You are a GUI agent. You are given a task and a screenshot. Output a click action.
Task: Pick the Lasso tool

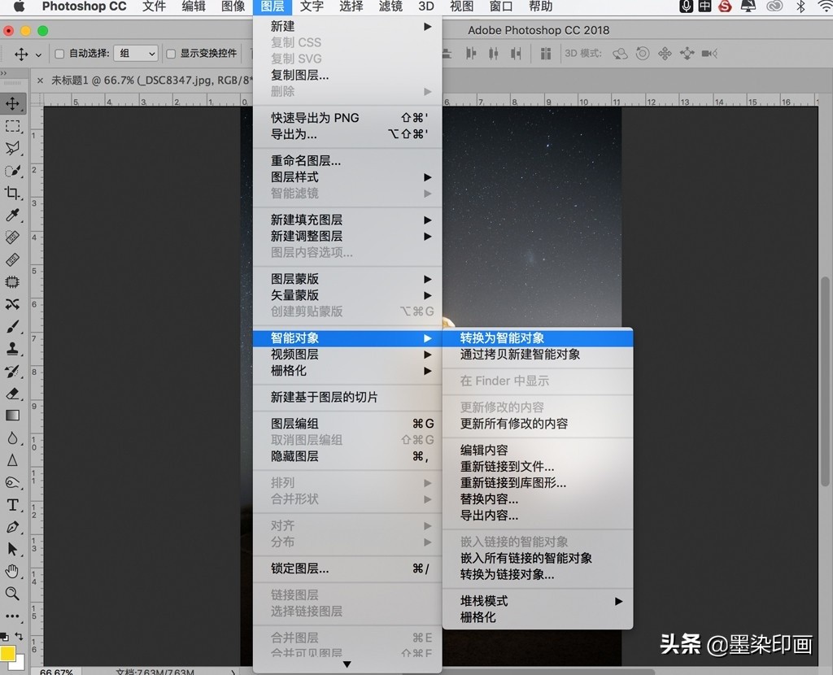tap(13, 148)
